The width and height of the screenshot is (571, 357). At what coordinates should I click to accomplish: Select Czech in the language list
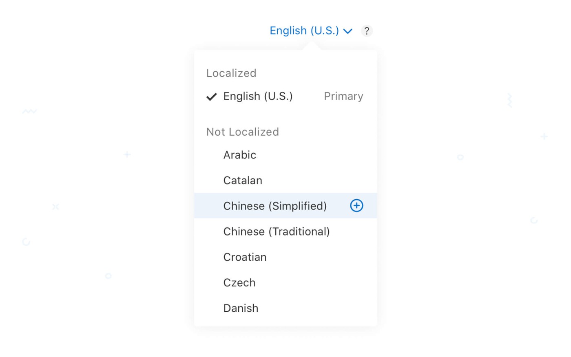click(x=239, y=283)
